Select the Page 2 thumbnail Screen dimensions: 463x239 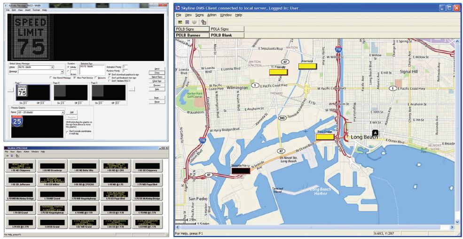[x=71, y=93]
